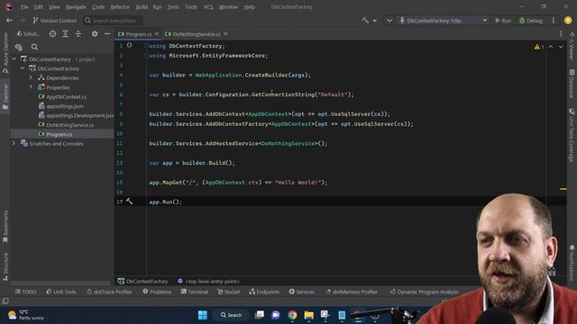Expand the Dependencies node

[x=31, y=78]
